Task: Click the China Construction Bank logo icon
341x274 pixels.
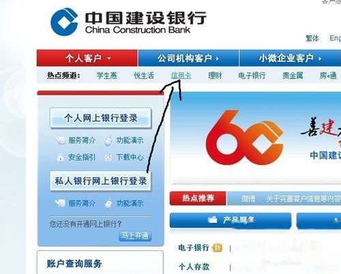Action: click(x=64, y=22)
